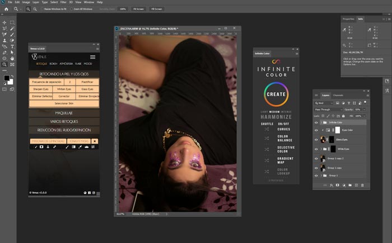
Task: Expand the Group 1 folder
Action: (321, 175)
